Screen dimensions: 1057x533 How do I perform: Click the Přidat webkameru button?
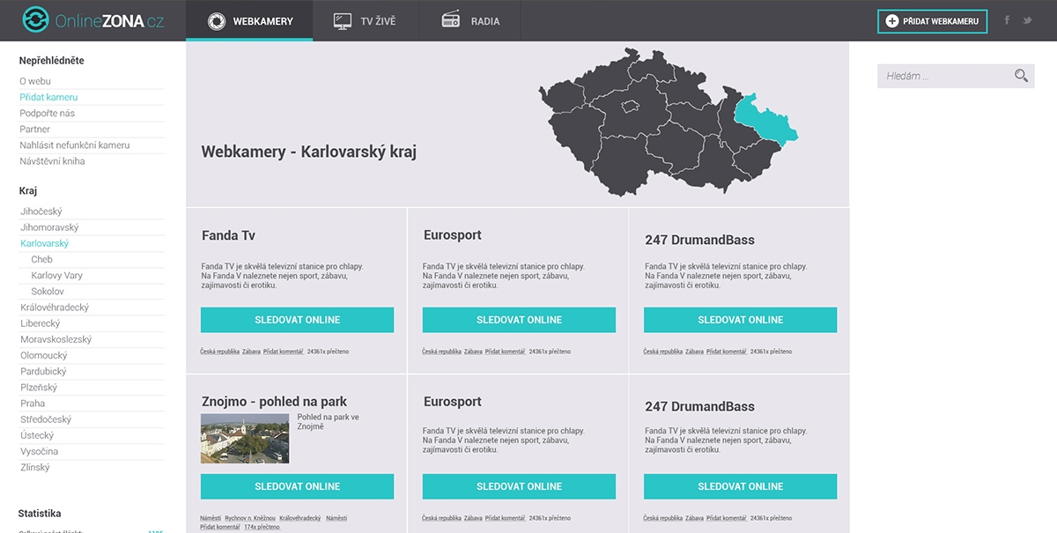(932, 21)
